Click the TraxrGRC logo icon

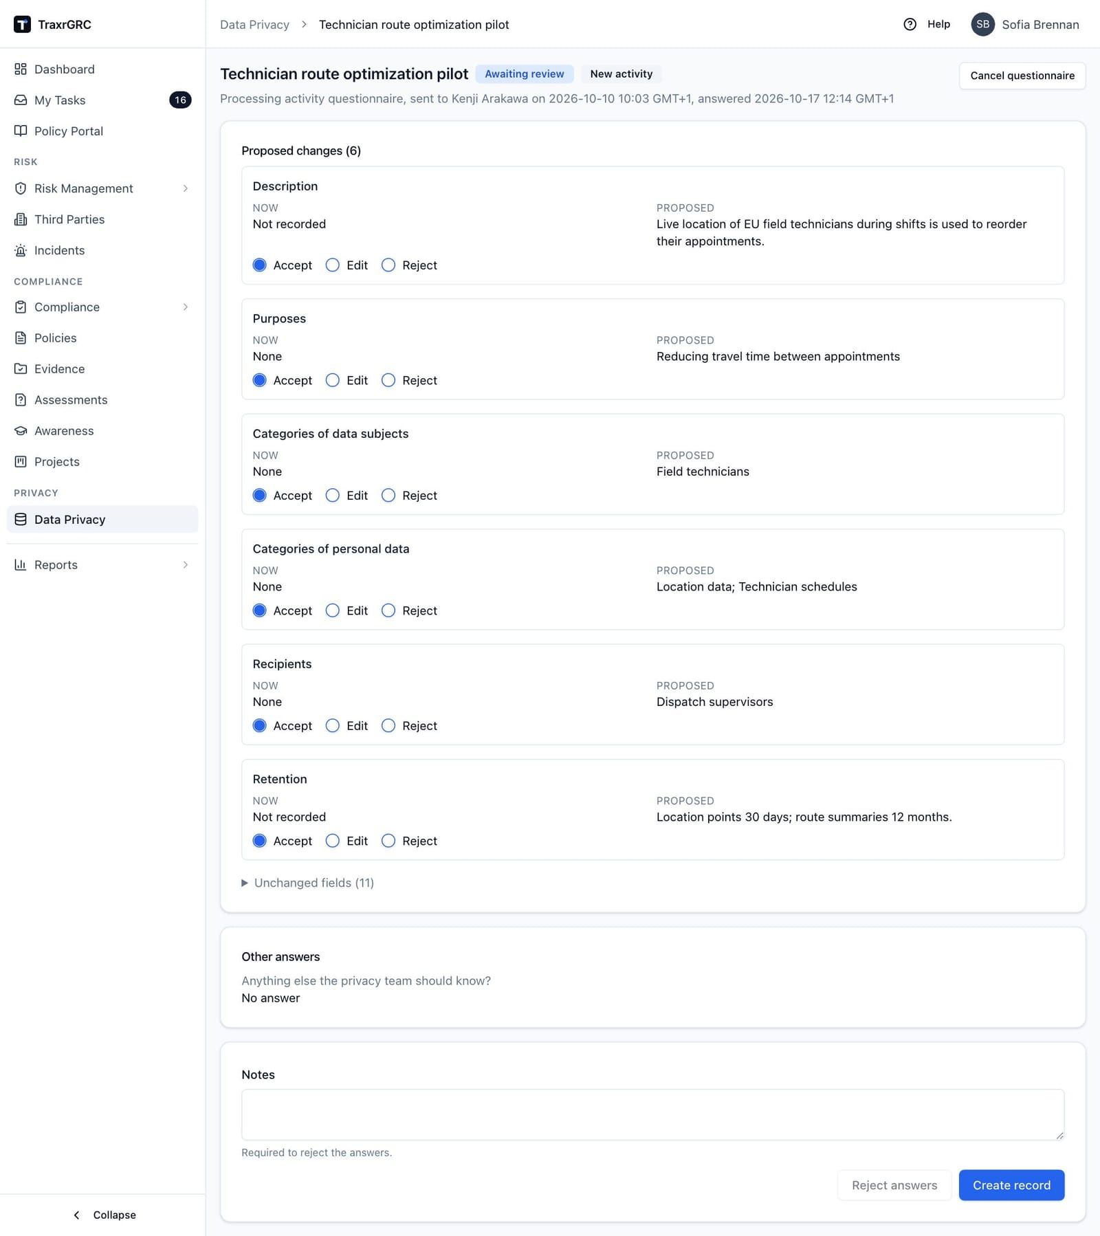click(x=22, y=24)
